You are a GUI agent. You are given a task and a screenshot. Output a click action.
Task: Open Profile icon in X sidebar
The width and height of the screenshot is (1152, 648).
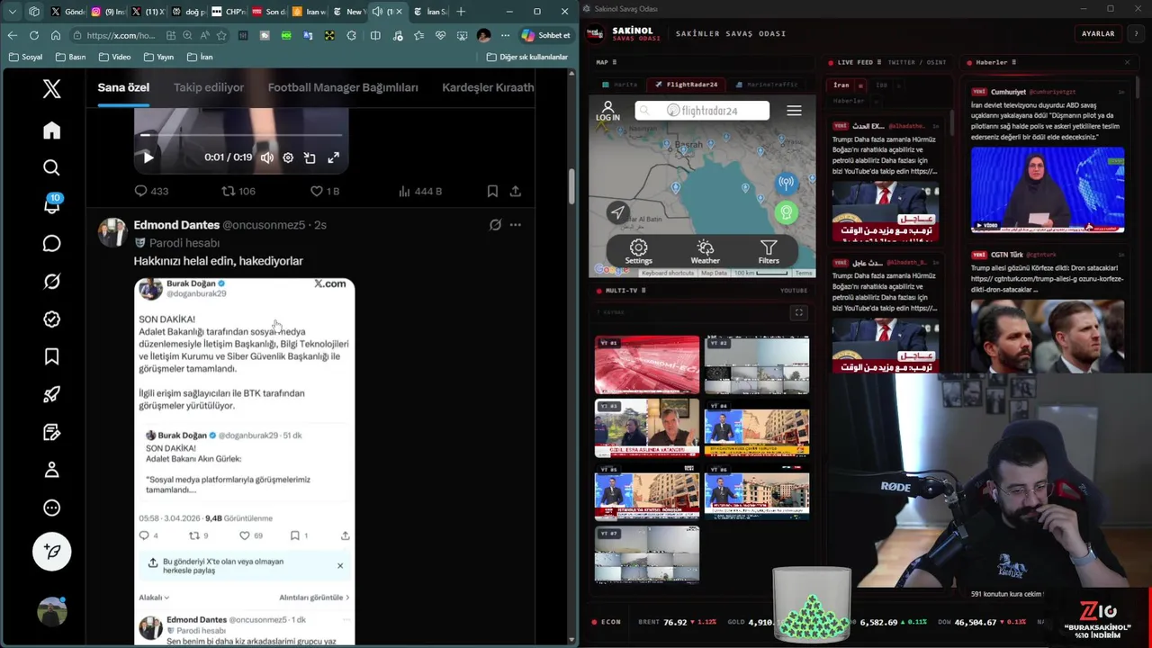pyautogui.click(x=51, y=470)
